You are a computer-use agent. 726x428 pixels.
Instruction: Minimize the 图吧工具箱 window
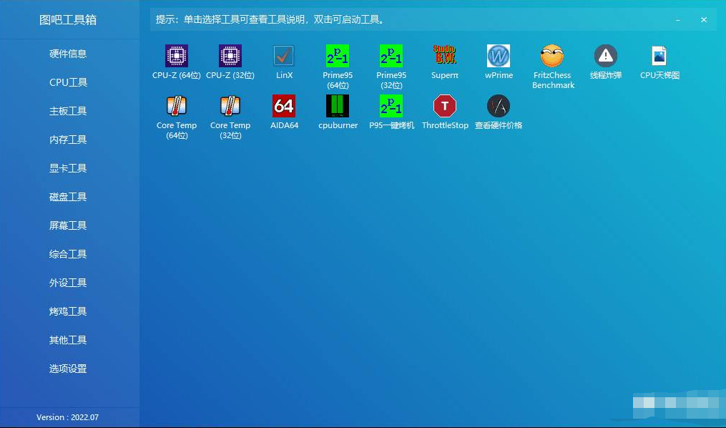pyautogui.click(x=678, y=20)
